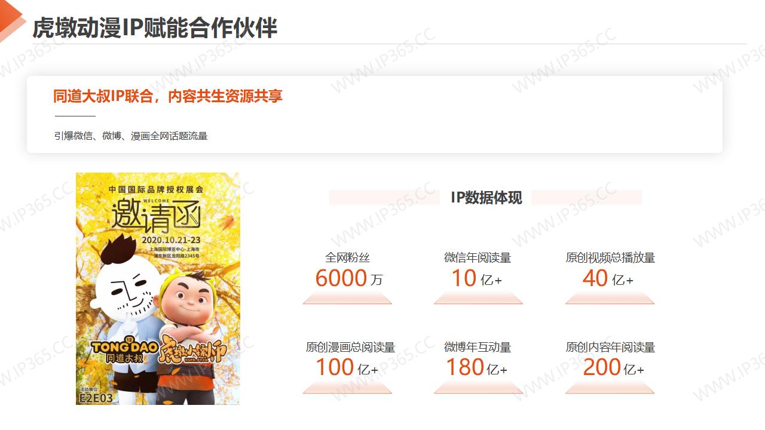The height and width of the screenshot is (430, 765).
Task: Click the 2020.10.21-23 date on poster
Action: pos(171,240)
